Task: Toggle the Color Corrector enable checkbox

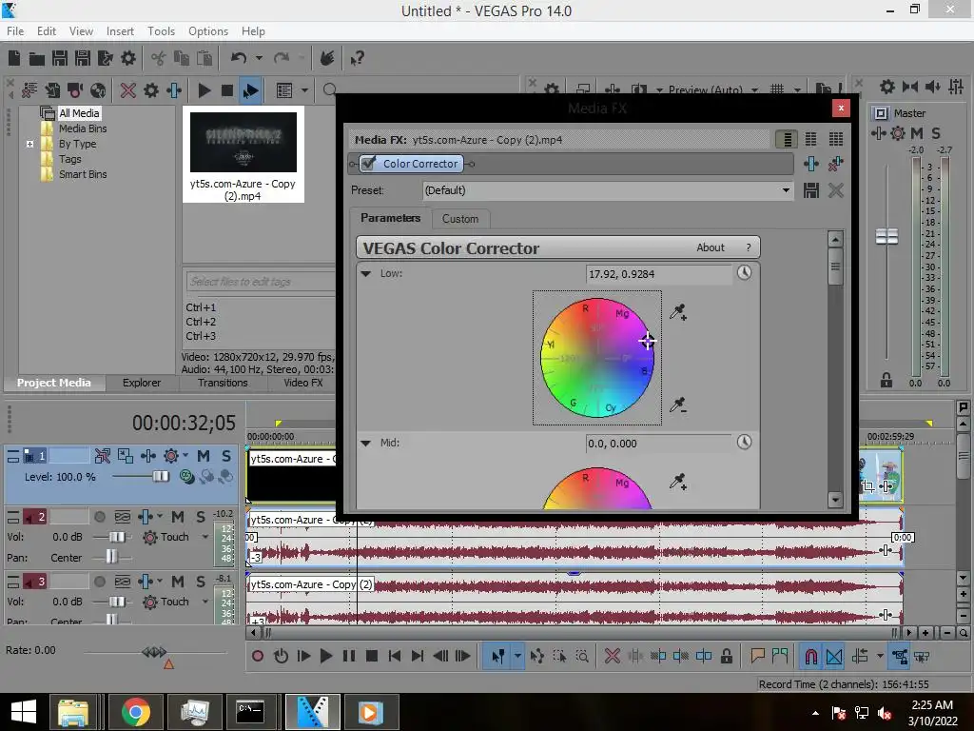Action: 368,164
